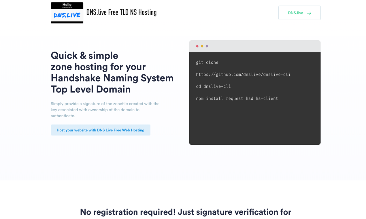
Task: Click the handwritten DNS.LIVE text in the logo
Action: 67,15
